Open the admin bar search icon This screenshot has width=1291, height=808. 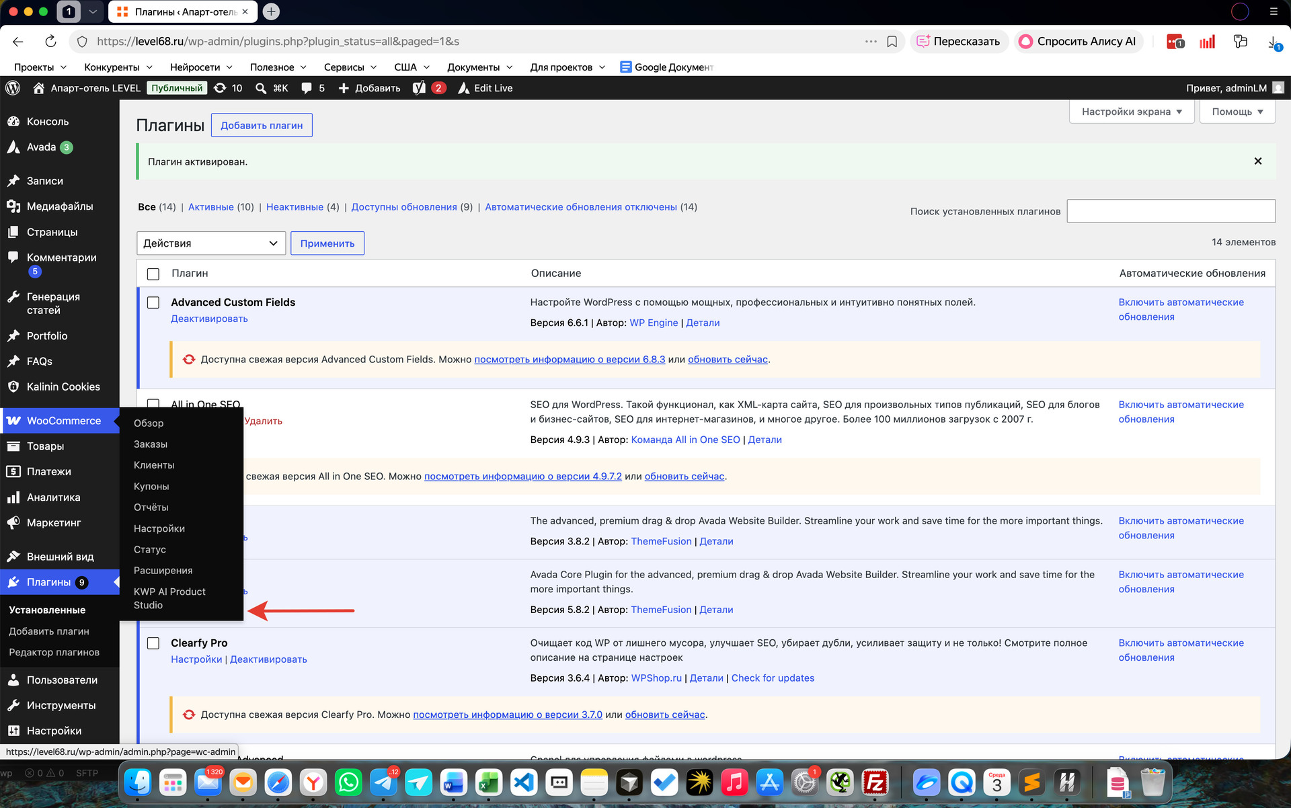coord(261,88)
